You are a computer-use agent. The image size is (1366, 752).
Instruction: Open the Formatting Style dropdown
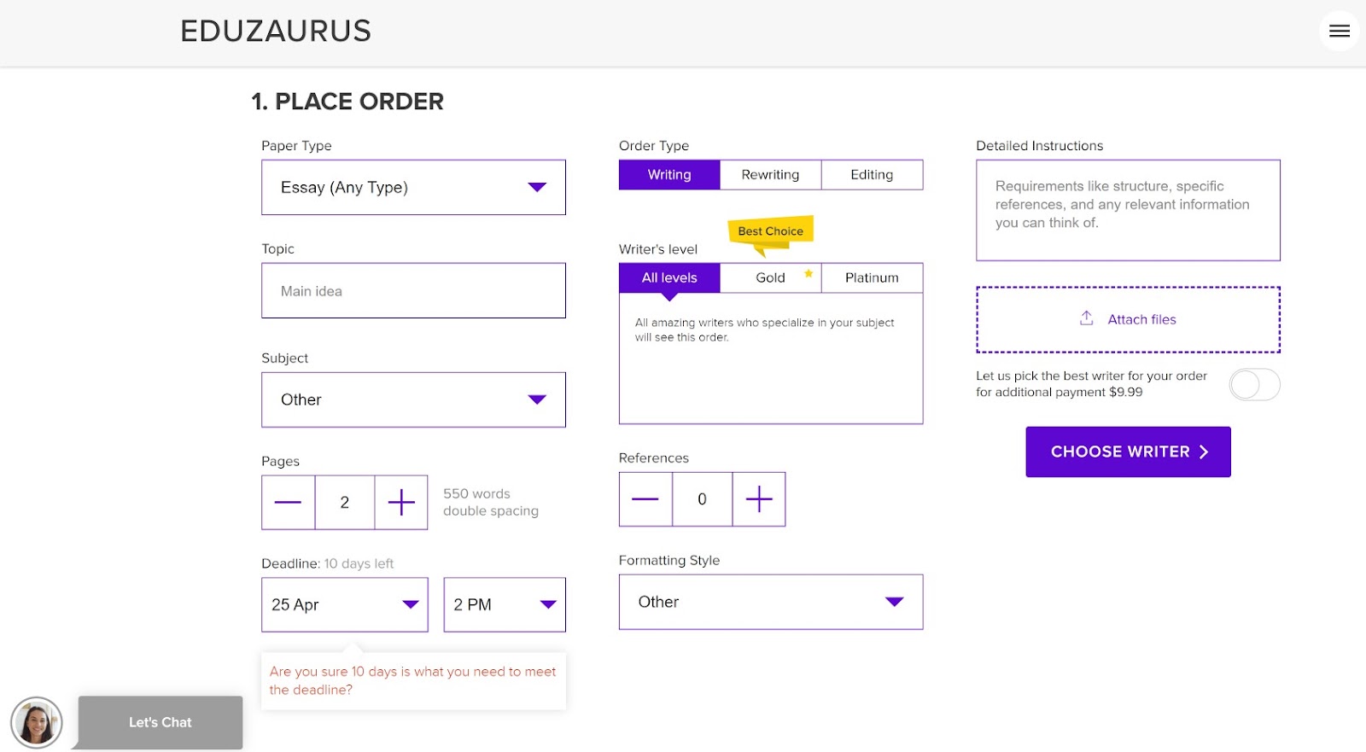(x=771, y=602)
